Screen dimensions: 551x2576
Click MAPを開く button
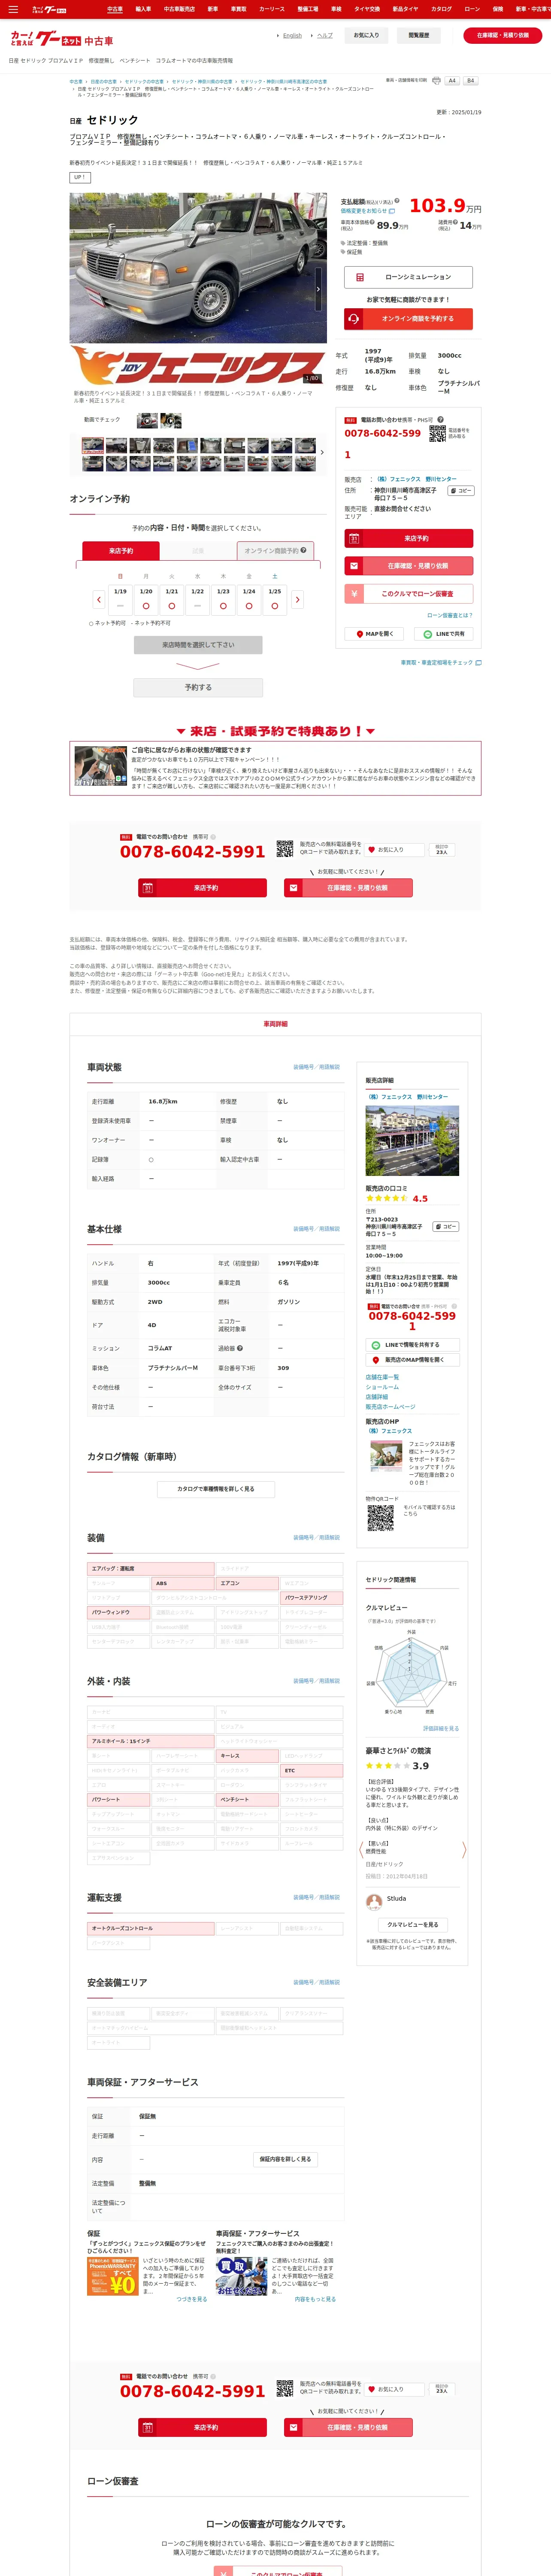coord(374,634)
